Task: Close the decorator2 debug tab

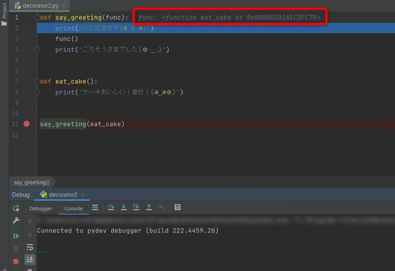Action: click(x=83, y=195)
